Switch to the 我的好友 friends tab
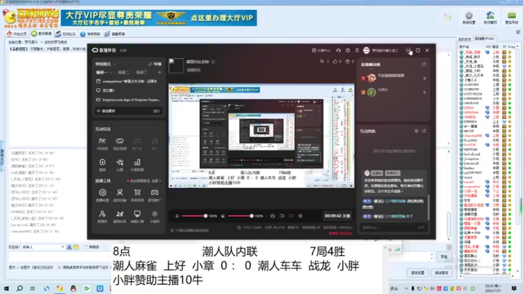Screen dimensions: 523x294 pos(465,39)
